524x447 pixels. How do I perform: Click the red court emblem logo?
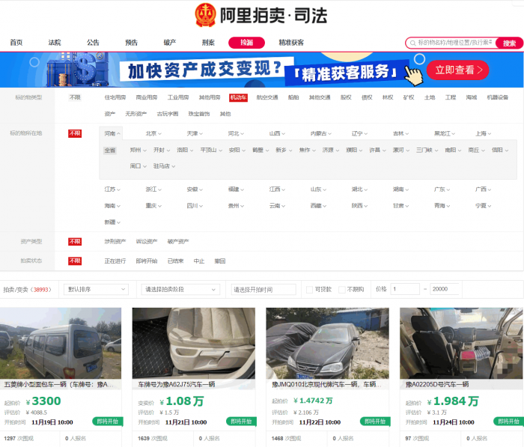(x=204, y=15)
